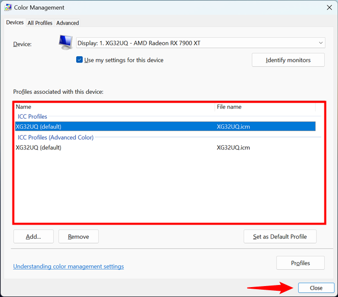Screen dimensions: 338x297
Task: Click the Close button
Action: 316,288
